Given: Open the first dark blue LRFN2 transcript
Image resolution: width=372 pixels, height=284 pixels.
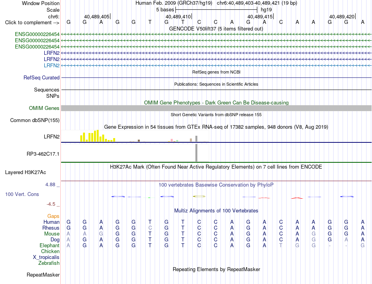Looking at the screenshot, I should 51,53.
